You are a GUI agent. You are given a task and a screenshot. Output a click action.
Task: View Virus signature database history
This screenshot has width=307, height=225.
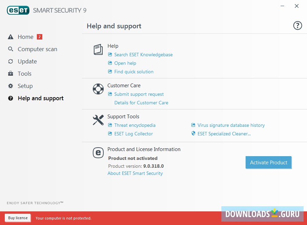(x=231, y=125)
